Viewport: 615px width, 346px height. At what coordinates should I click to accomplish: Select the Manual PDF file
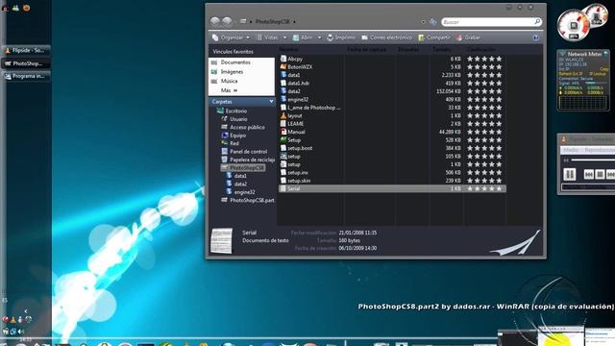(x=292, y=133)
